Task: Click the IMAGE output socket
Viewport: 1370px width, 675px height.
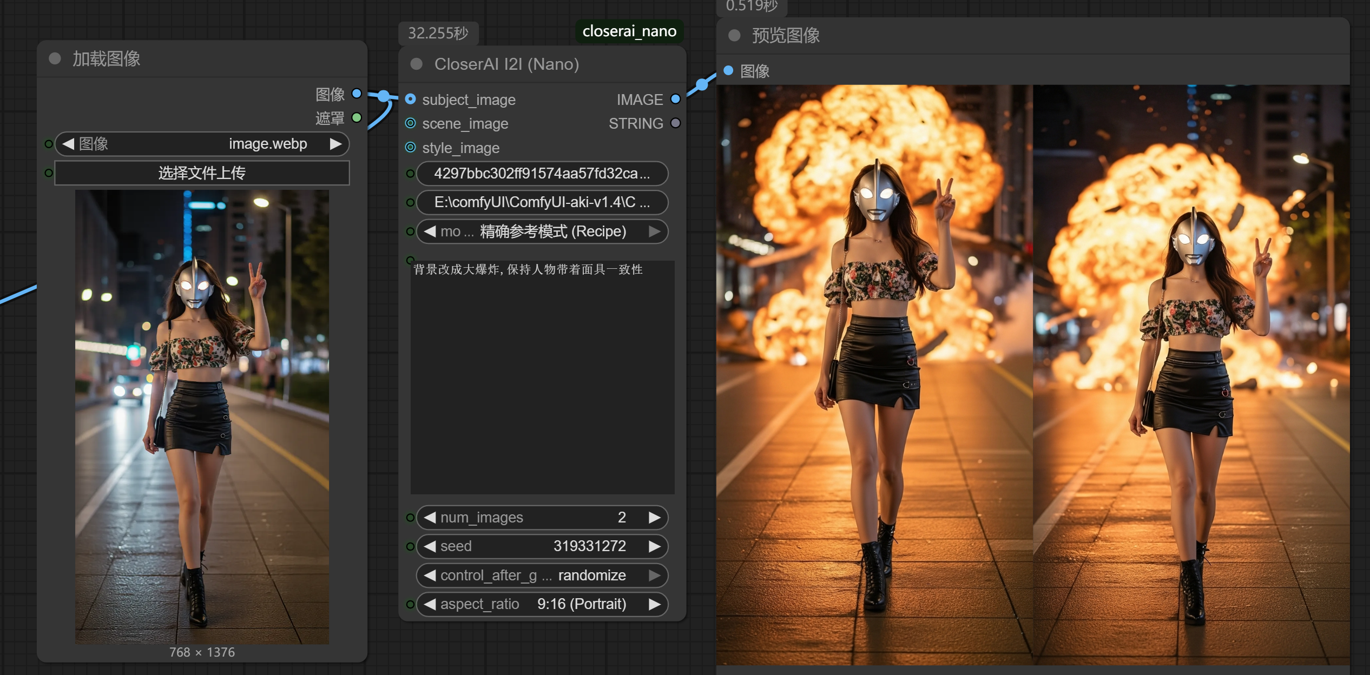Action: [675, 99]
